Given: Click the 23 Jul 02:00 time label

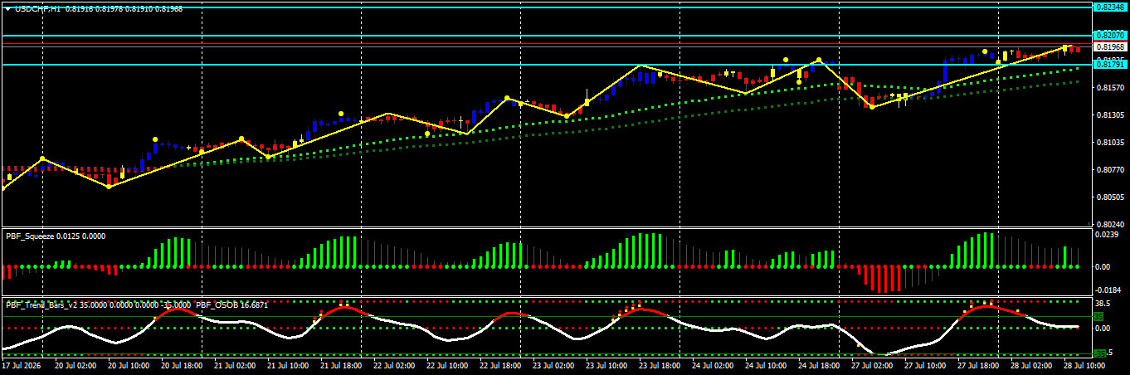Looking at the screenshot, I should pyautogui.click(x=553, y=365).
